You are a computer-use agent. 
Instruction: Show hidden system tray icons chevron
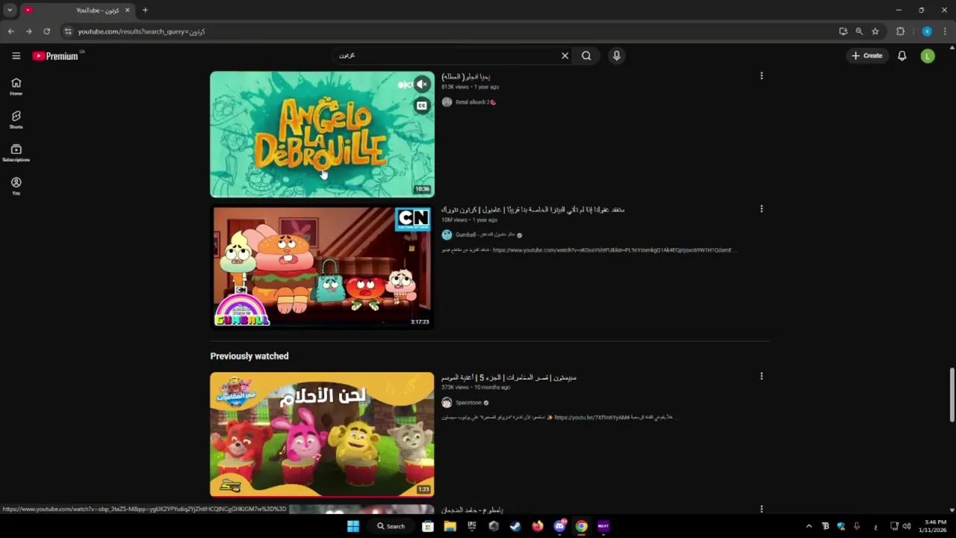point(809,526)
